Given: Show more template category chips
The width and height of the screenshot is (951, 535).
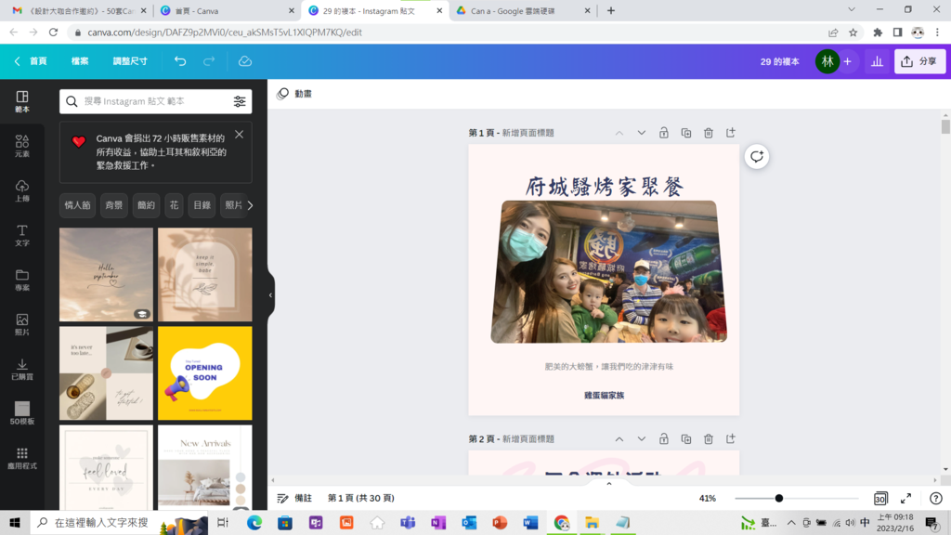Looking at the screenshot, I should (250, 205).
